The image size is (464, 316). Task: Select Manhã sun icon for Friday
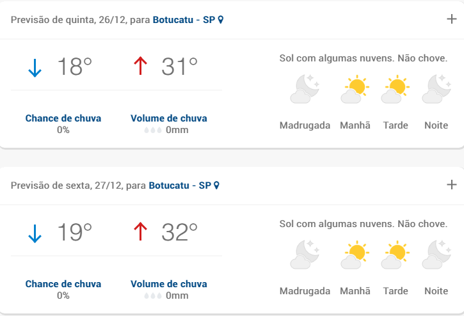[x=355, y=255]
